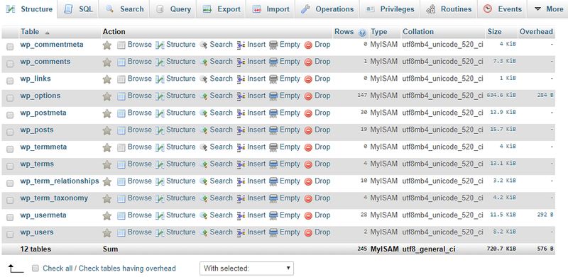Click the 634.6 KiB size value
Image resolution: width=568 pixels, height=277 pixels.
(x=501, y=96)
